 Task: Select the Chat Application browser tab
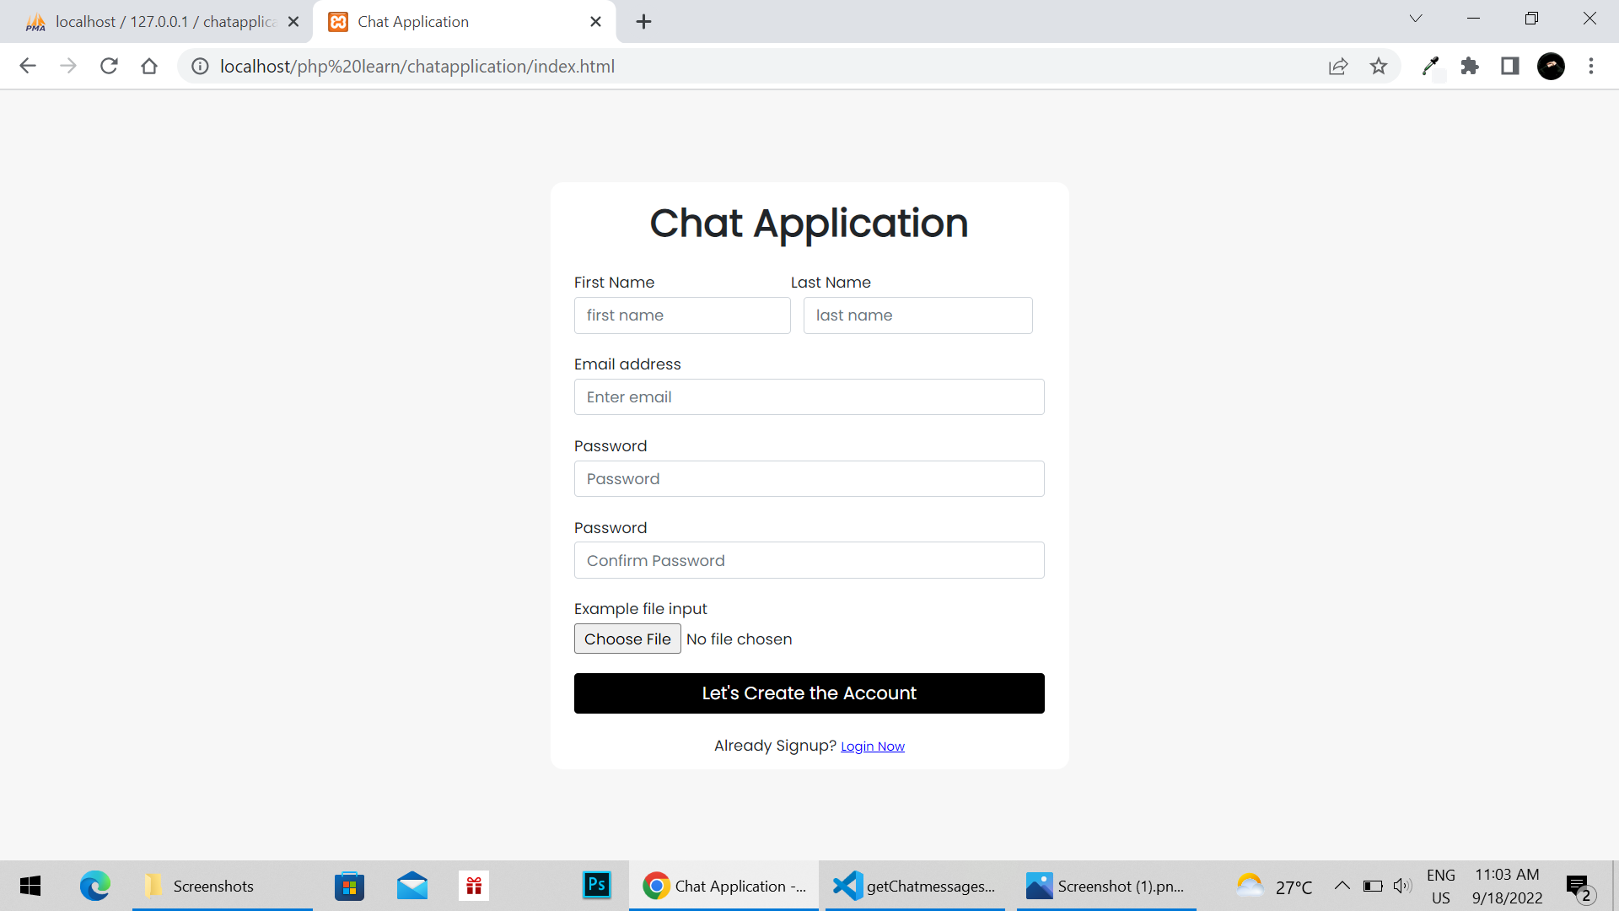[x=465, y=22]
